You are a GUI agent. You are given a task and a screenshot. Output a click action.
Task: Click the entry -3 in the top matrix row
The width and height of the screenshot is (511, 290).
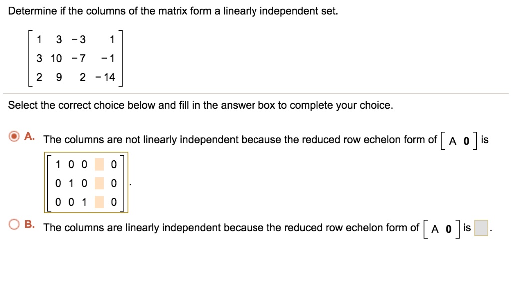(79, 40)
